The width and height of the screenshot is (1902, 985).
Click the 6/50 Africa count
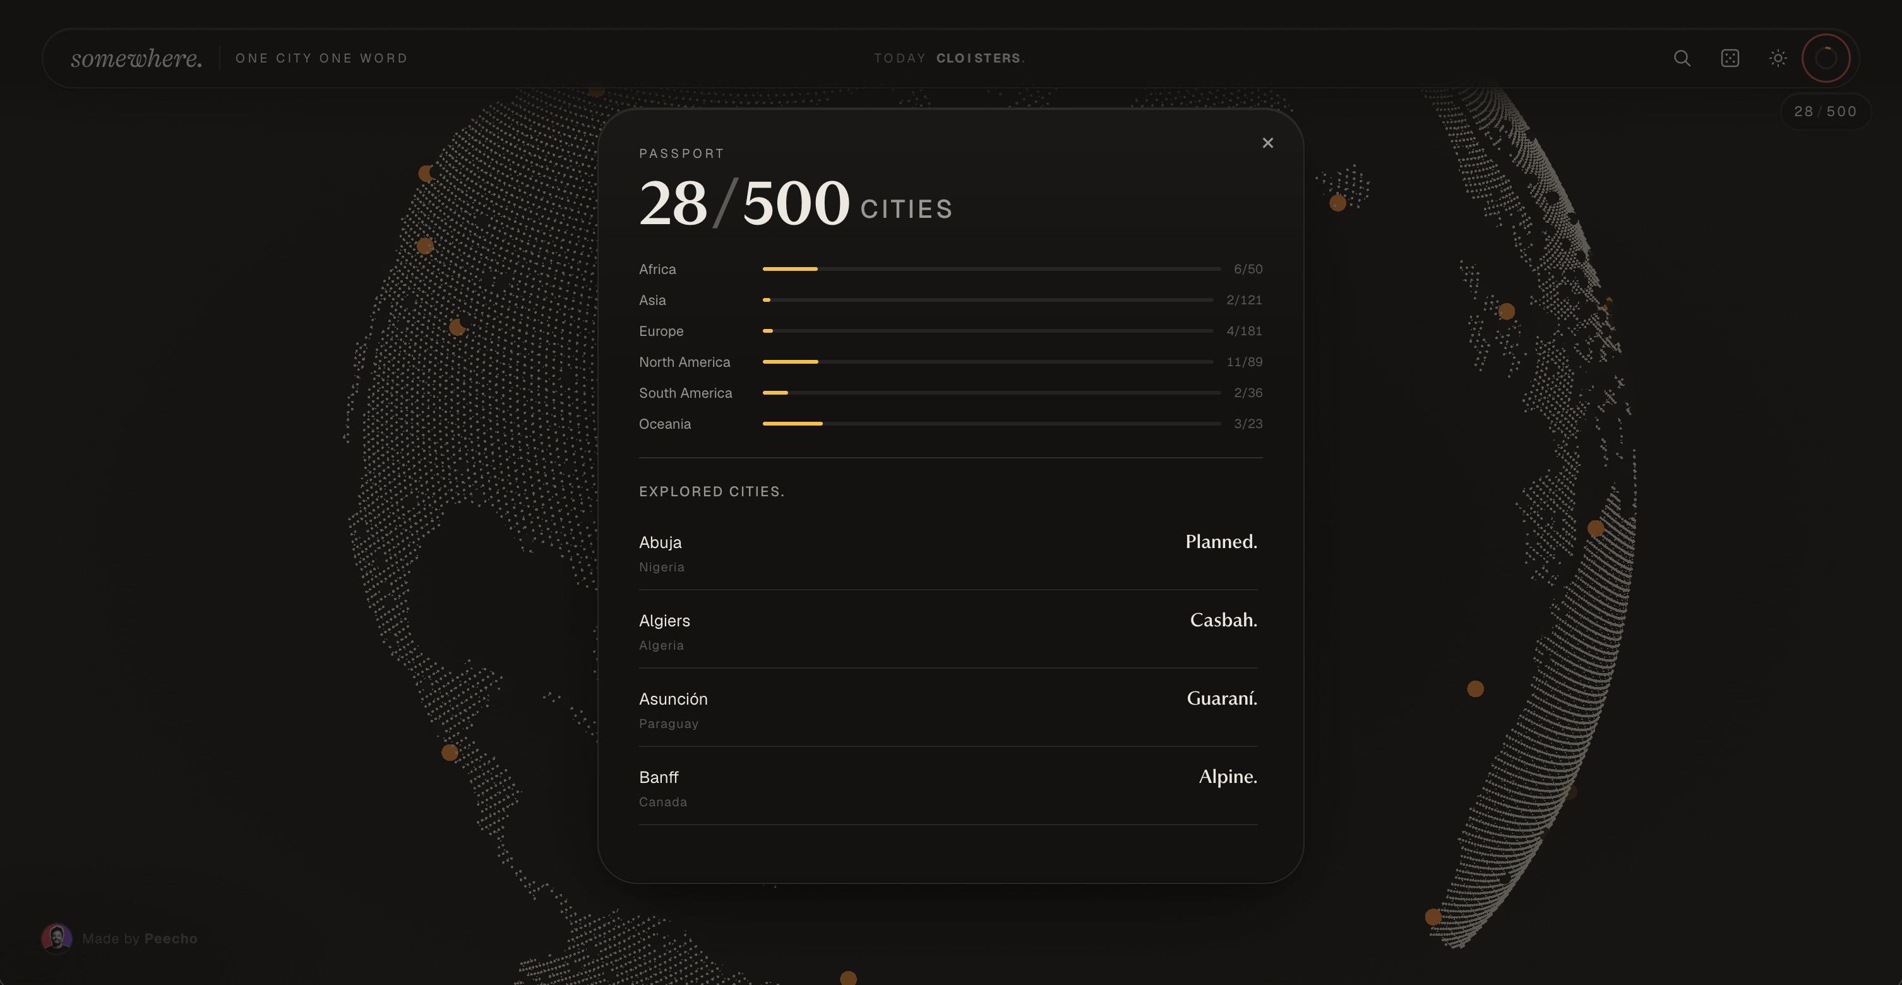pos(1248,270)
